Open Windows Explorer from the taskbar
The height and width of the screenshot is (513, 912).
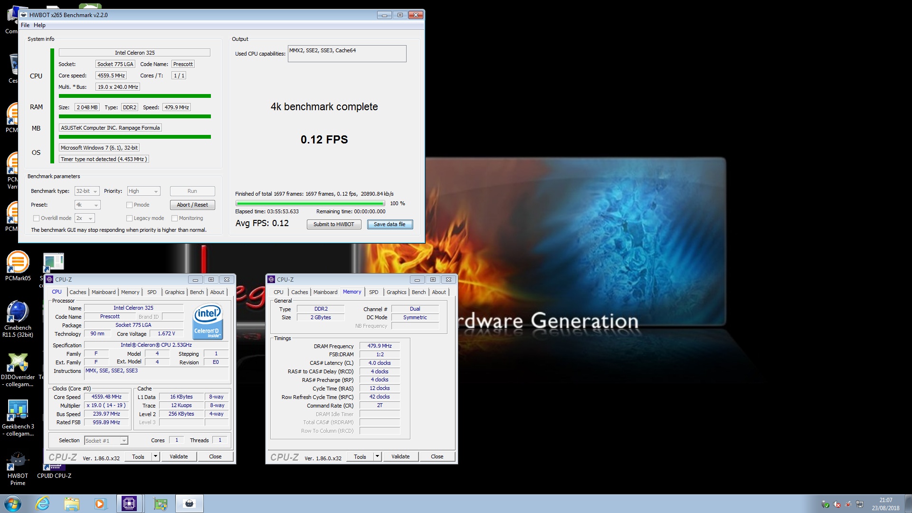71,503
